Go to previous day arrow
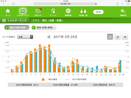 pos(49,37)
